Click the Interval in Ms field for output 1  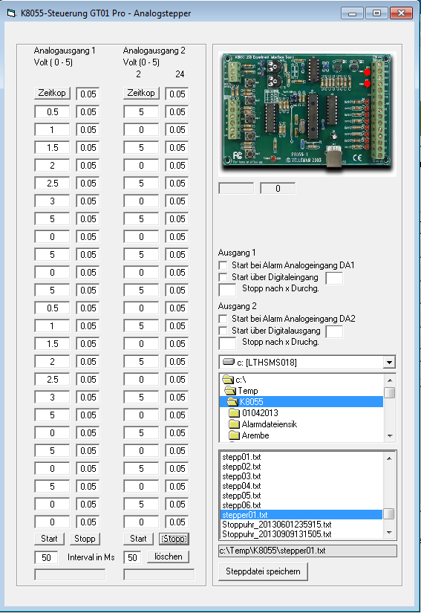pos(46,557)
